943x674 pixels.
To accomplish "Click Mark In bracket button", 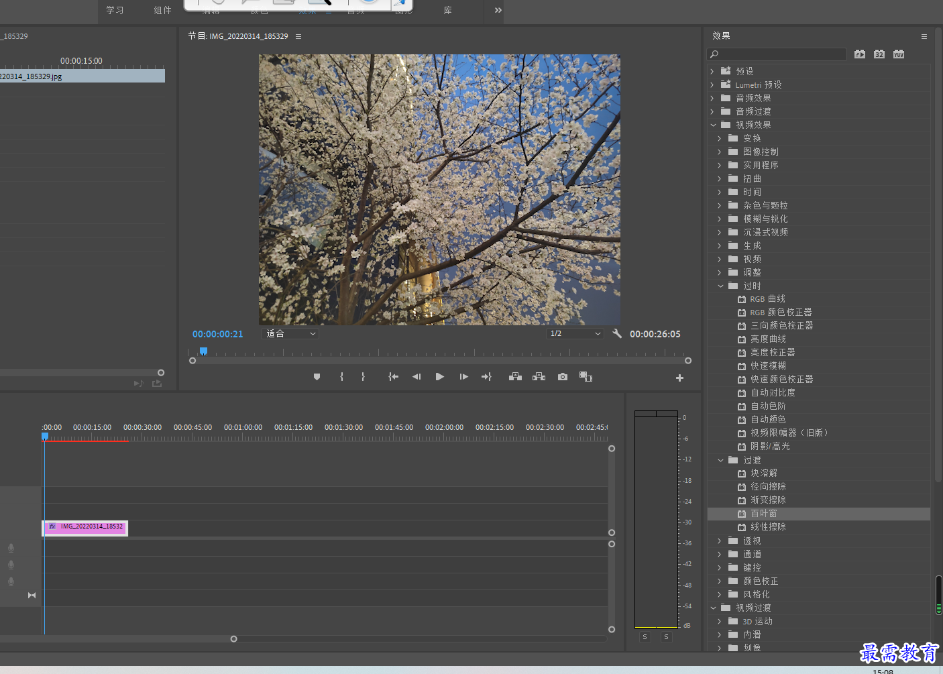I will [x=342, y=377].
